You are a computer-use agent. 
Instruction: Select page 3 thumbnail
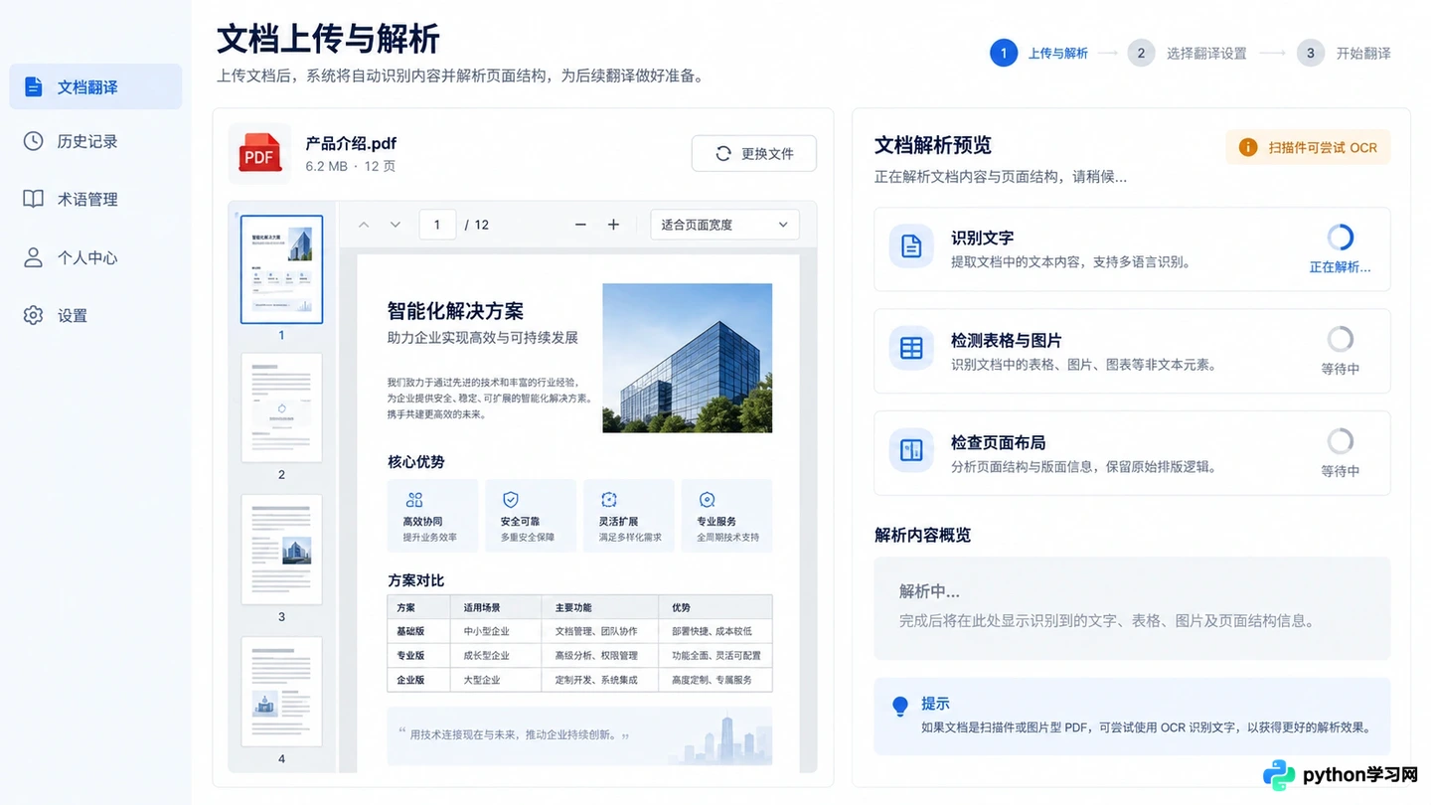point(281,549)
